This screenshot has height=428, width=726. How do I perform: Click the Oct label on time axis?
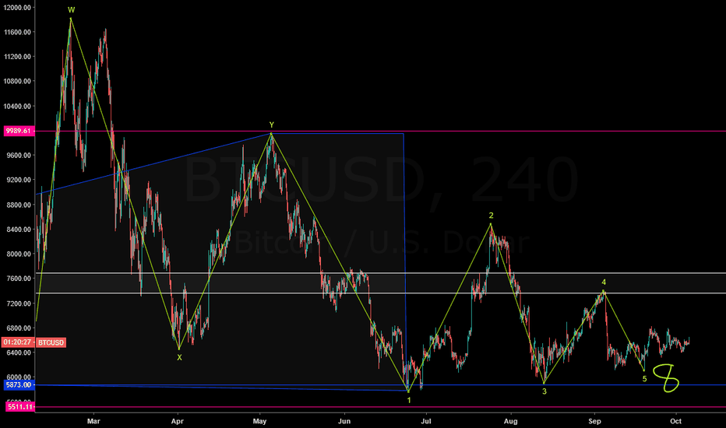[x=676, y=421]
